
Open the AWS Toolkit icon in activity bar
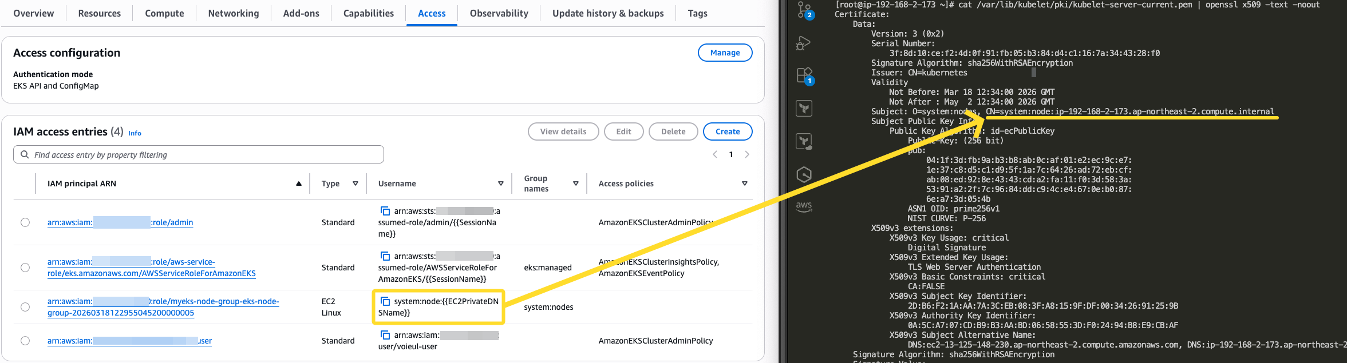pos(804,206)
